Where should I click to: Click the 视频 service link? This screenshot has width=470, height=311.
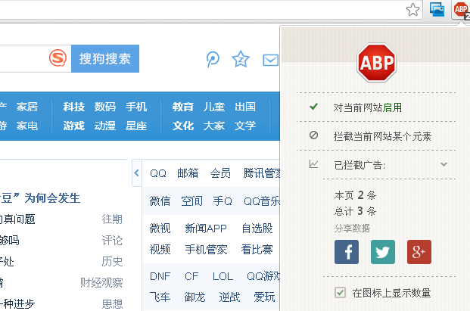(160, 249)
